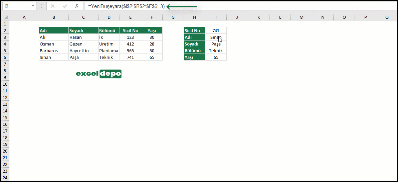Select the cell containing Barbaros
Image resolution: width=398 pixels, height=182 pixels.
point(53,51)
